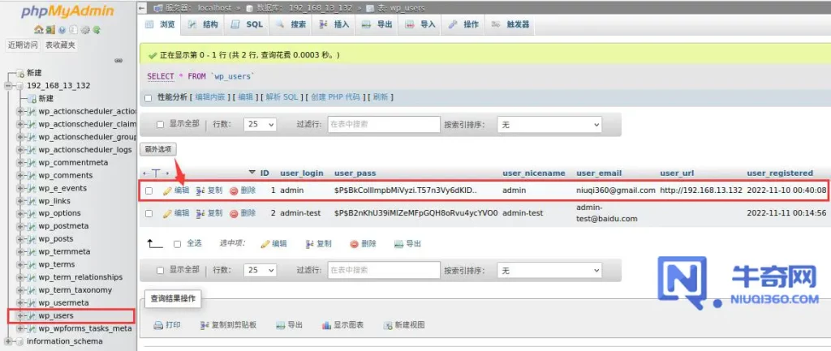Click the green reload navigation icon
This screenshot has height=351, width=831.
(x=97, y=30)
